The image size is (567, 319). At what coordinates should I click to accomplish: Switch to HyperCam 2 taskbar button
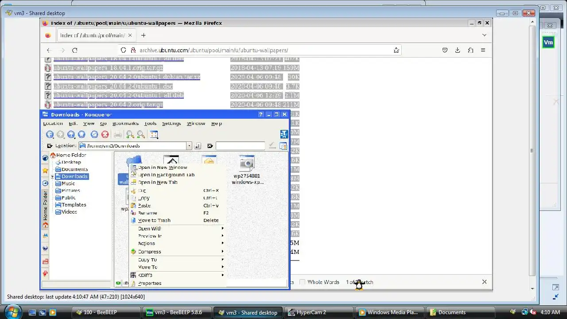click(320, 312)
